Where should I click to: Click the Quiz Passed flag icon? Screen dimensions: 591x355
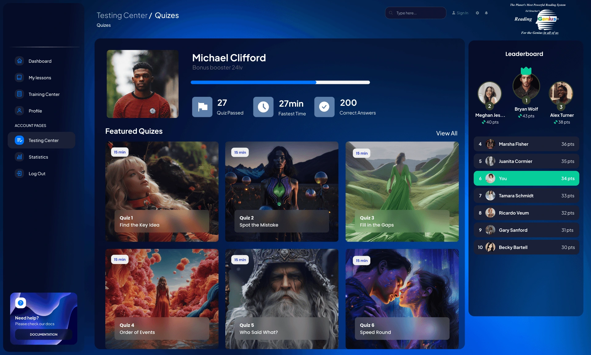202,107
